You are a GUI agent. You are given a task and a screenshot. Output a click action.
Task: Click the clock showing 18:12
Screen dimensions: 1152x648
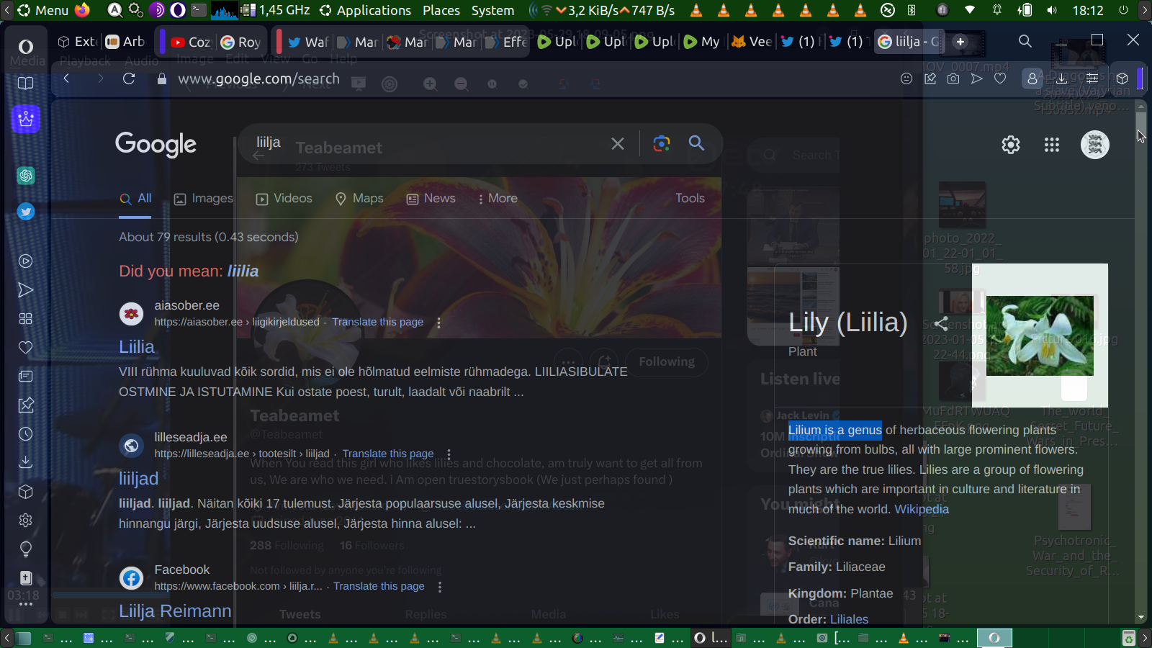click(x=1088, y=10)
